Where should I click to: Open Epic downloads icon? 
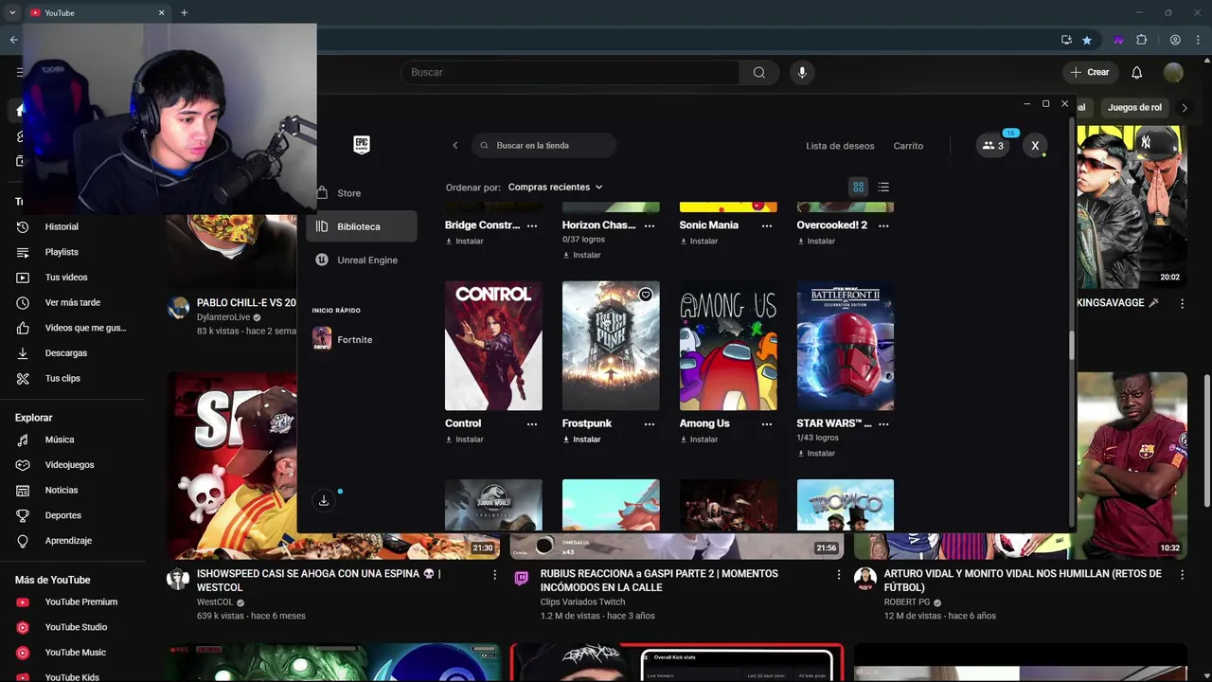(324, 500)
